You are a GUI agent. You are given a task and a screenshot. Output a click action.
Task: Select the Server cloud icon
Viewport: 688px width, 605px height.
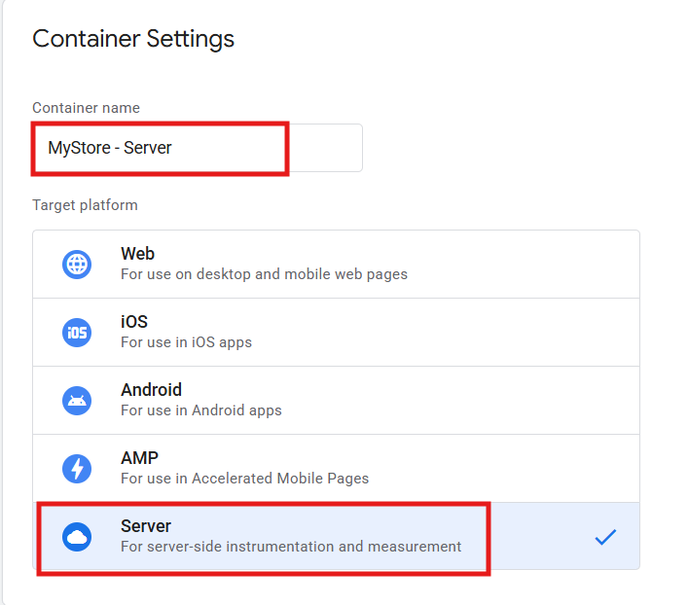pos(77,537)
